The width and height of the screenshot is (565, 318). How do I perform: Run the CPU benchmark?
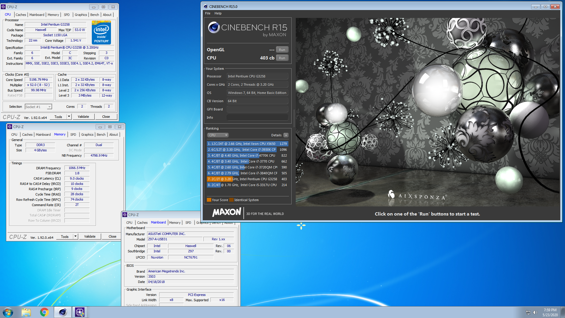[x=282, y=58]
